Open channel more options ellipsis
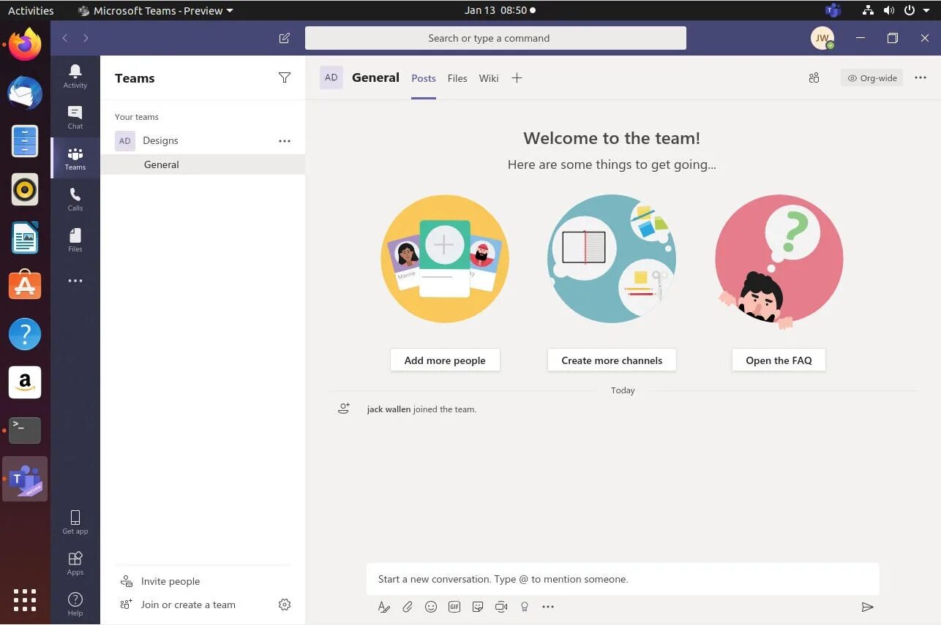The image size is (941, 625). 921,77
